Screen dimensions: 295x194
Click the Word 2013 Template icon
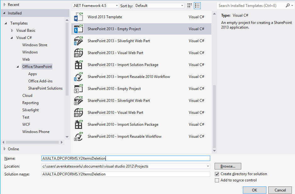pyautogui.click(x=79, y=17)
